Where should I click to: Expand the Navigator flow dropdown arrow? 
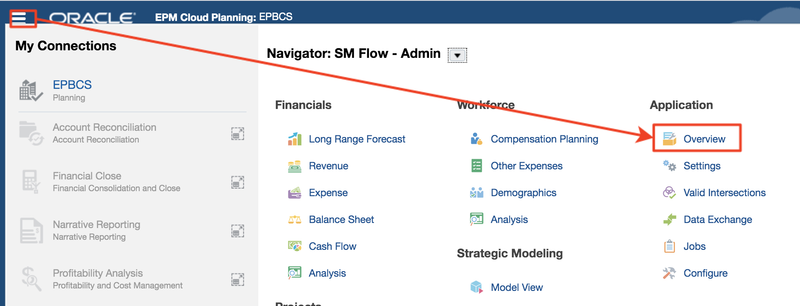(x=457, y=55)
